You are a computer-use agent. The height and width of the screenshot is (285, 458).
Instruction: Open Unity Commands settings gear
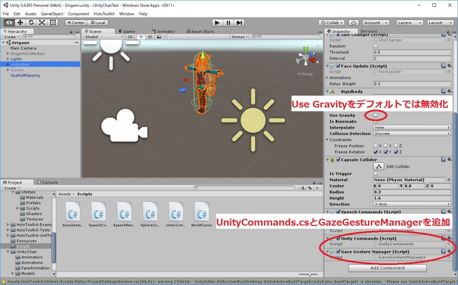tap(450, 239)
